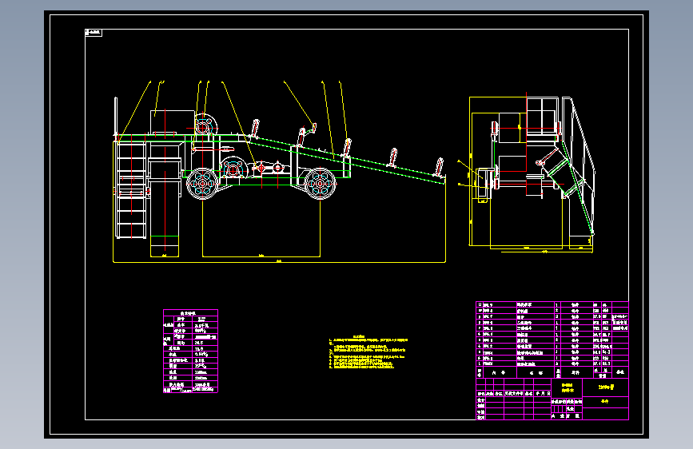Viewport: 693px width, 449px height.
Task: Click the small label box at frame's top-left corner
Action: point(94,33)
